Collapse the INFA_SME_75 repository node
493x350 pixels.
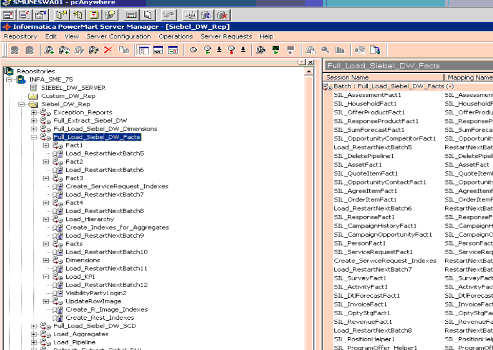[9, 79]
